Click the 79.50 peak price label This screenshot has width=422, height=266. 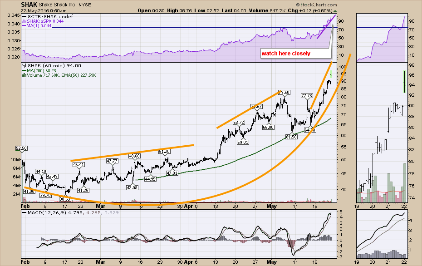click(x=284, y=92)
